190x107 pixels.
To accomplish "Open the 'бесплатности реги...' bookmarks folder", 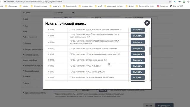I will click(x=145, y=6).
